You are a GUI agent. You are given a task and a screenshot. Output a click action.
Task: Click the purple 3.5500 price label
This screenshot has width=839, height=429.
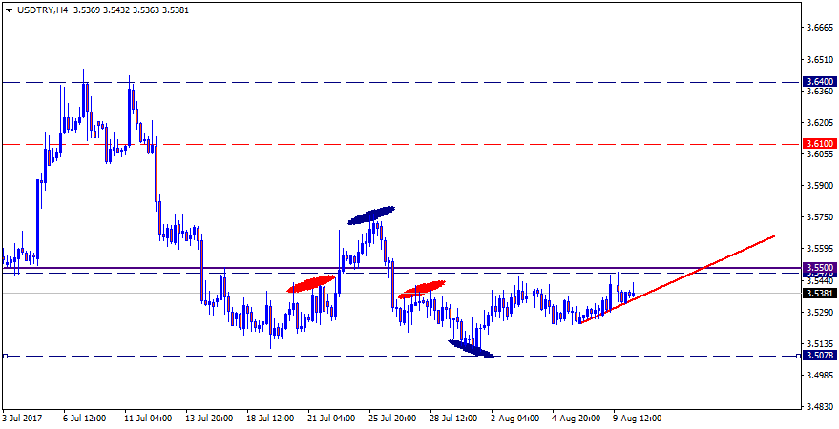point(820,267)
